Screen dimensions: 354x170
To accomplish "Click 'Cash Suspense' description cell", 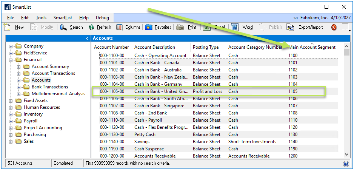I will click(x=149, y=149).
